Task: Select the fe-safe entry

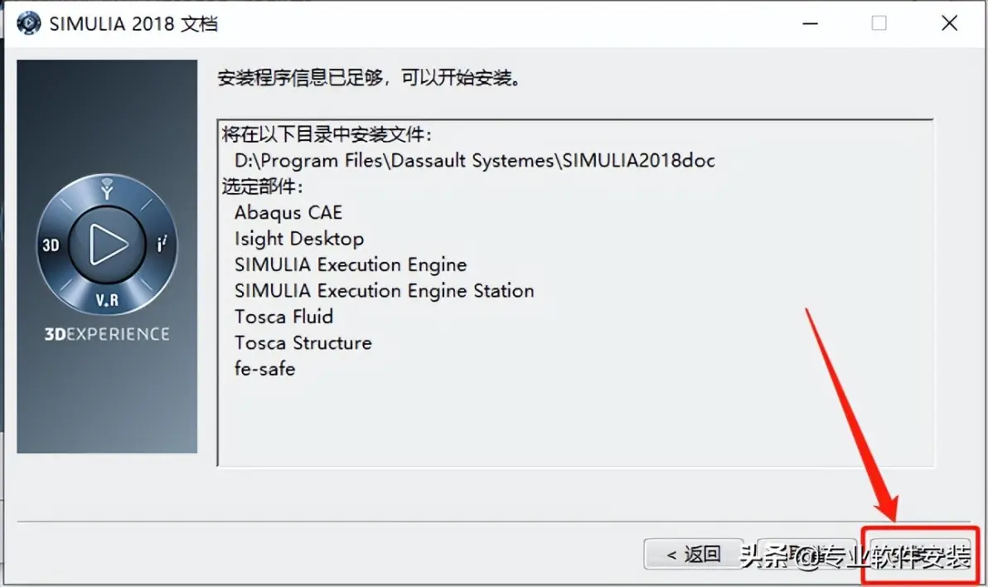Action: pyautogui.click(x=264, y=369)
